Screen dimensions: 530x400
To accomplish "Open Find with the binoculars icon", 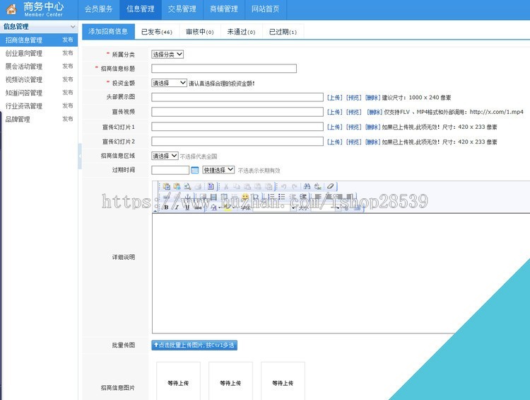I will point(307,186).
